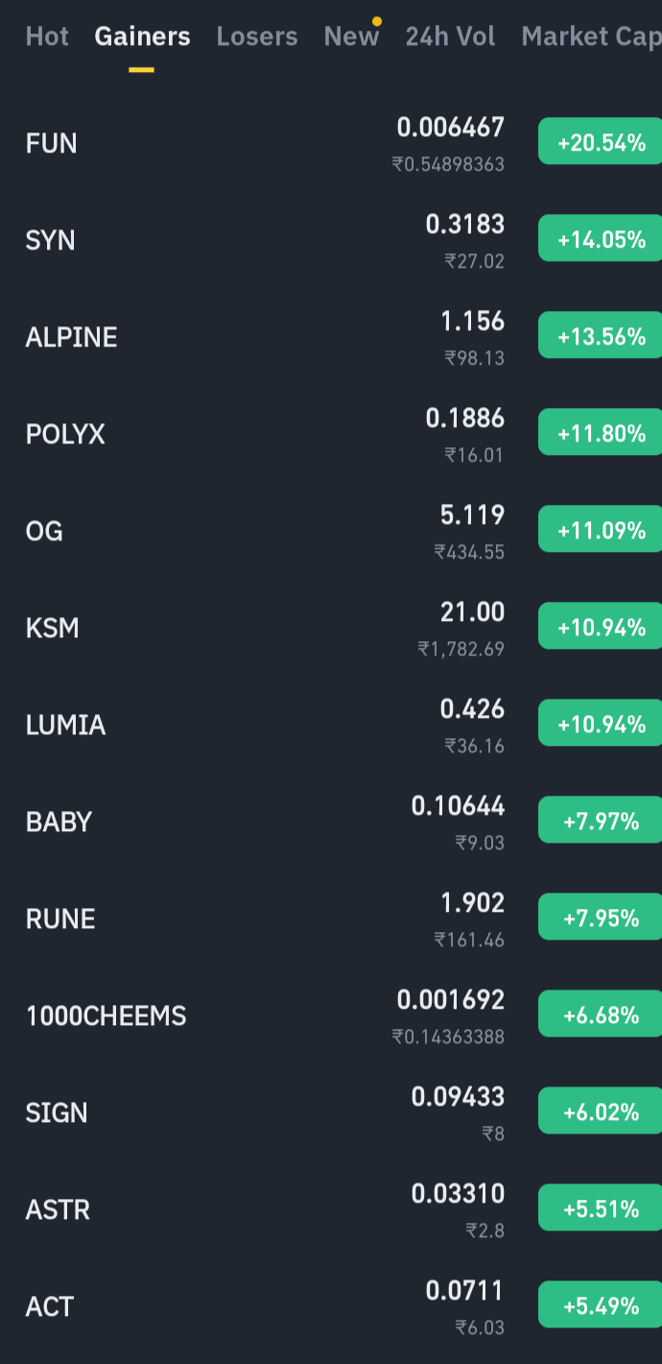Image resolution: width=662 pixels, height=1364 pixels.
Task: Open the ACT coin listing
Action: point(331,1307)
